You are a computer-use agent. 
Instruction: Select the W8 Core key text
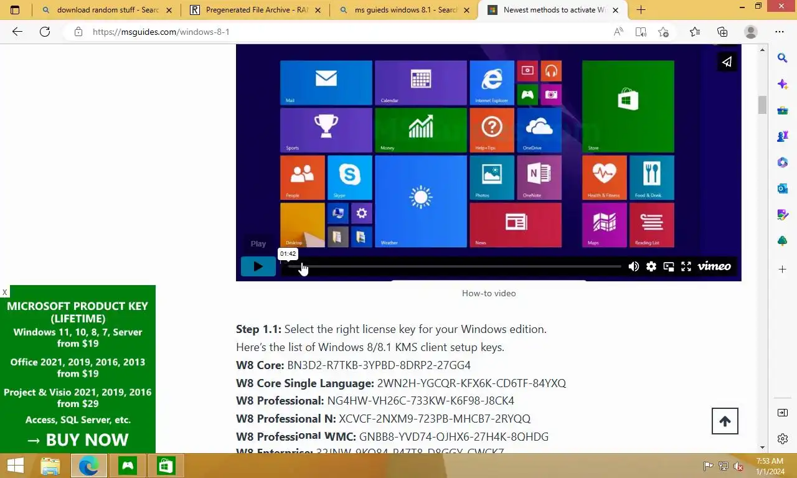tap(379, 365)
